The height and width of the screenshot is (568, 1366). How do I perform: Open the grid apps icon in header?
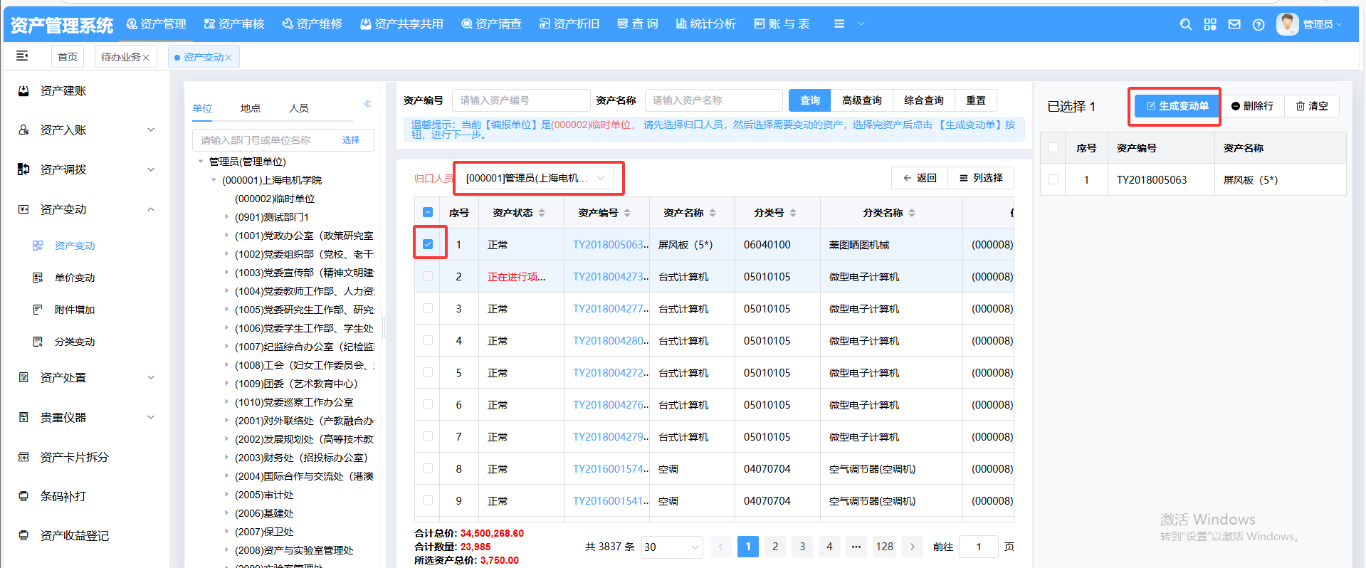(1210, 24)
